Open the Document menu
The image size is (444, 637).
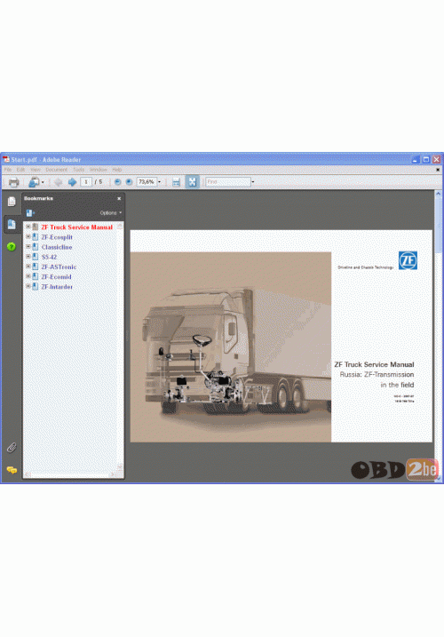click(x=57, y=170)
